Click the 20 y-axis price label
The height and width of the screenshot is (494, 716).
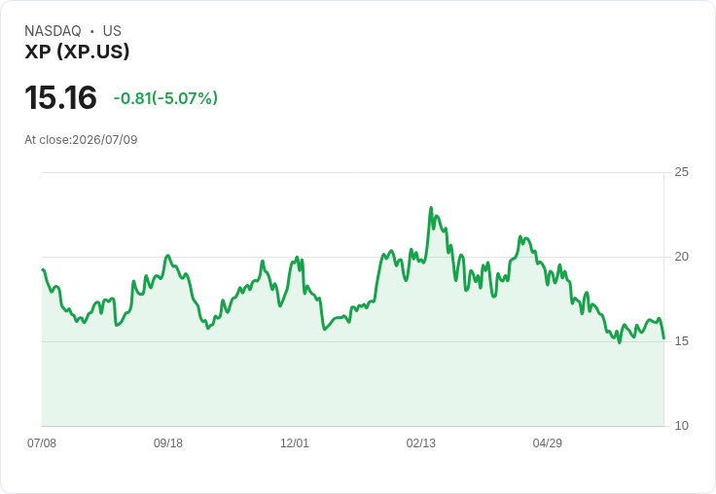(681, 257)
